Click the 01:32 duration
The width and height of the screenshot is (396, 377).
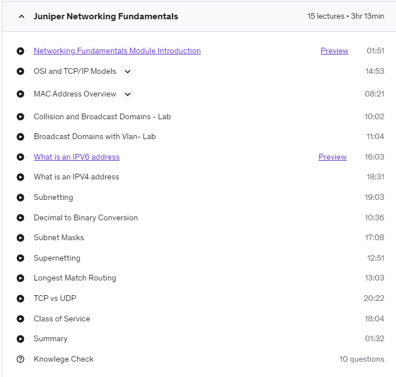[x=374, y=338]
